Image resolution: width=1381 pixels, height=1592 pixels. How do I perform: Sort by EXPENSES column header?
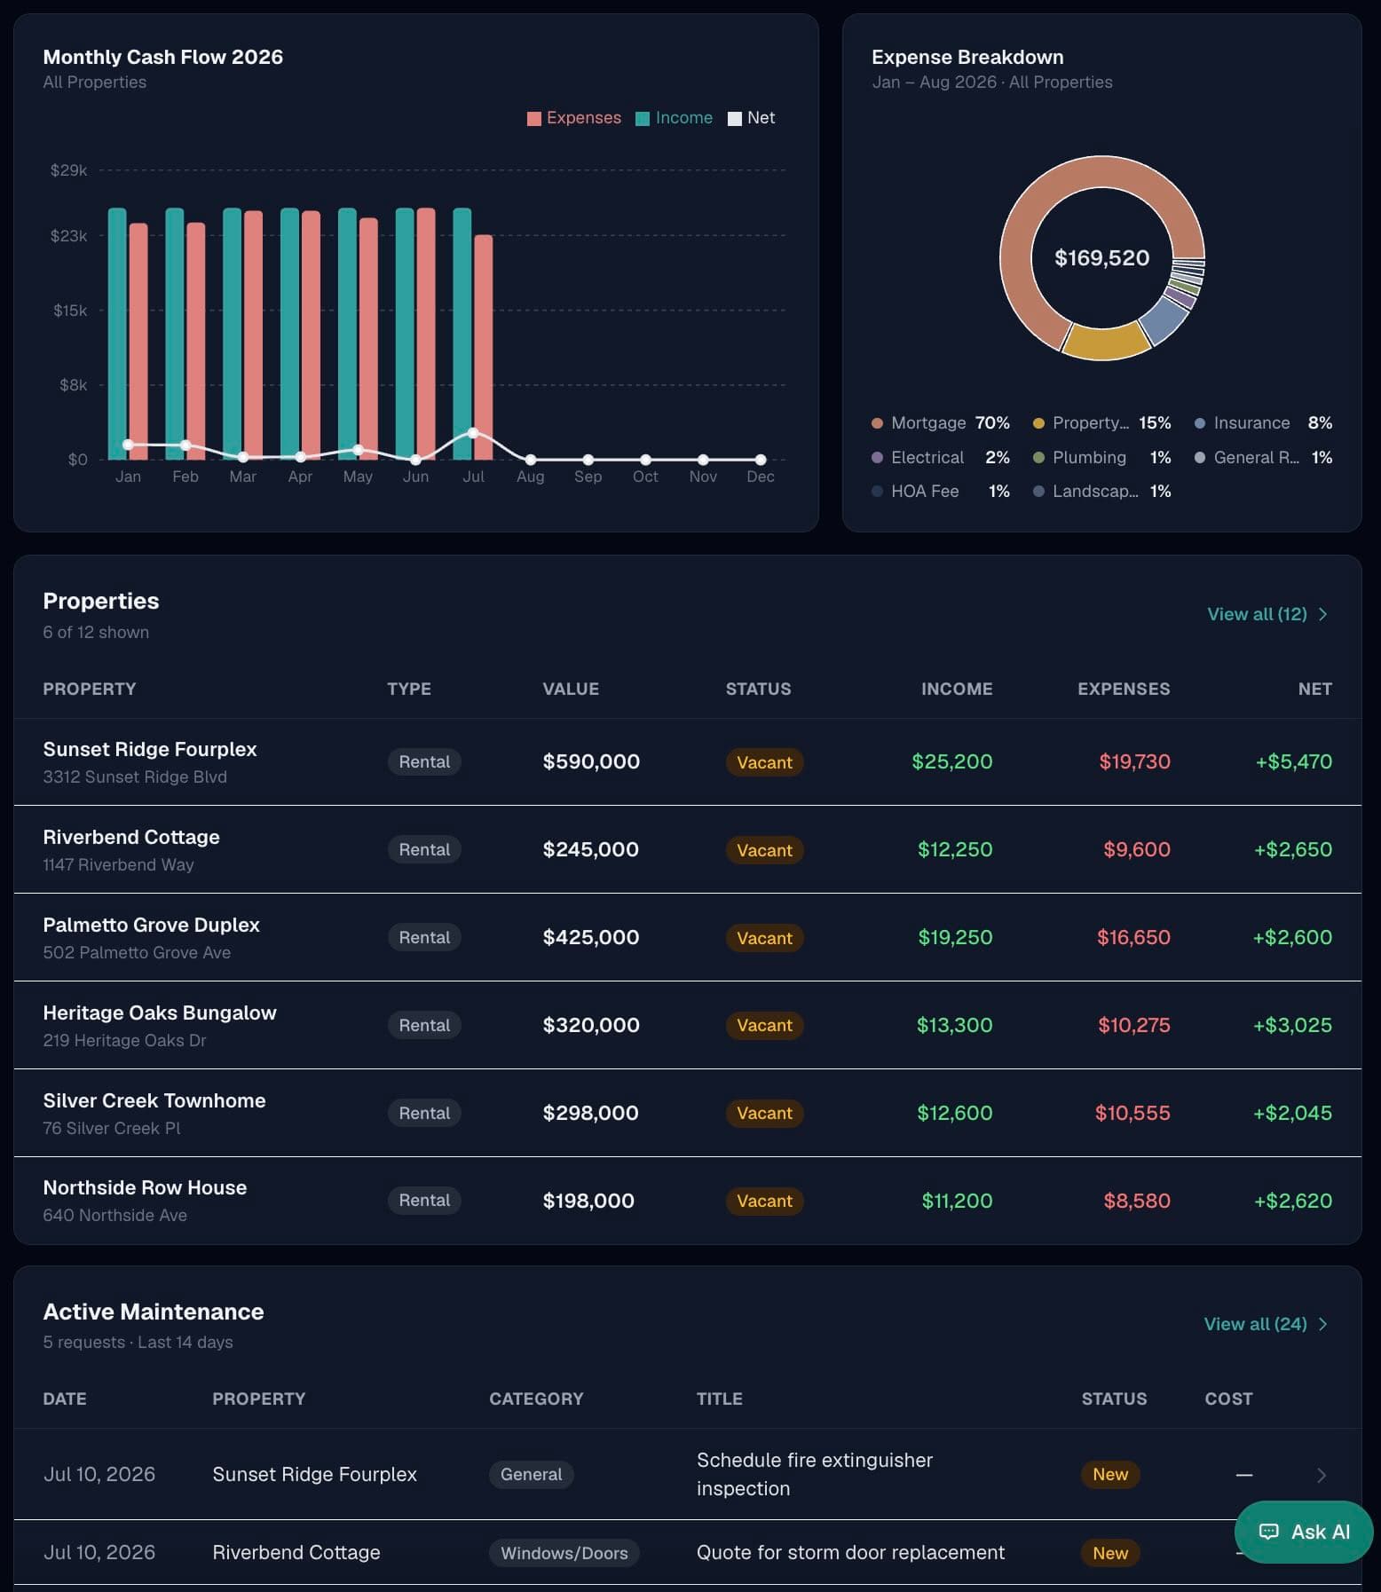coord(1124,689)
